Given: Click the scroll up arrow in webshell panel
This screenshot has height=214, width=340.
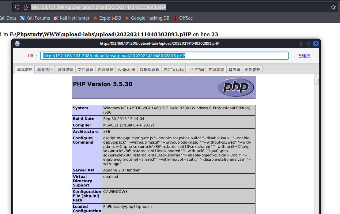Looking at the screenshot, I should click(317, 76).
